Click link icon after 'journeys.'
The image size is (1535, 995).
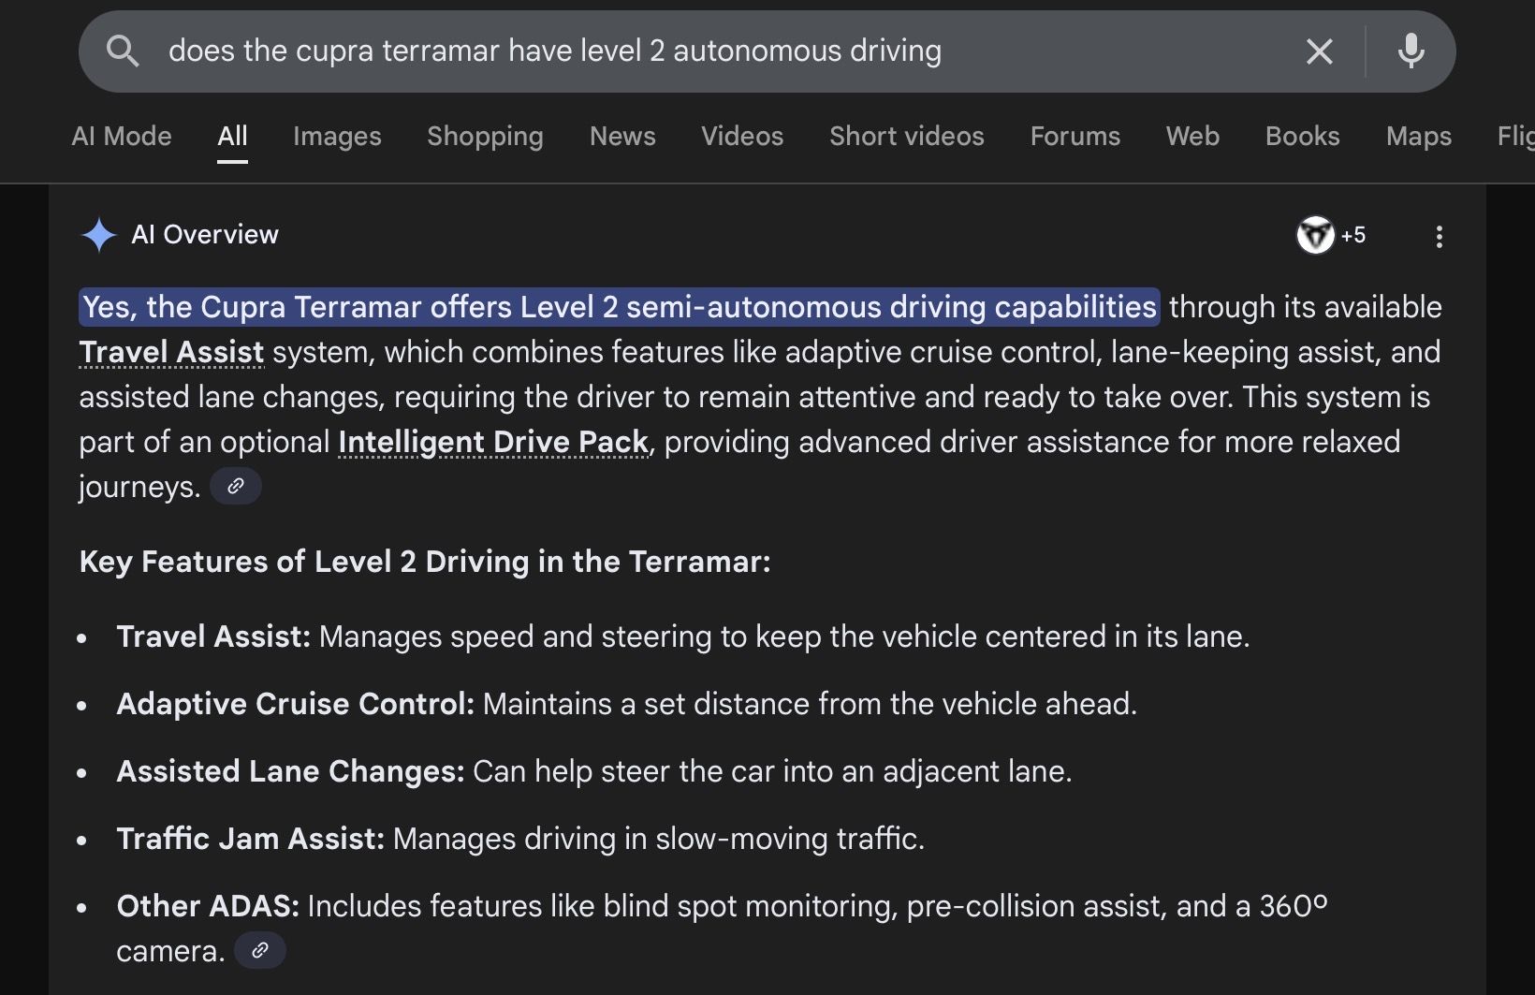click(236, 487)
